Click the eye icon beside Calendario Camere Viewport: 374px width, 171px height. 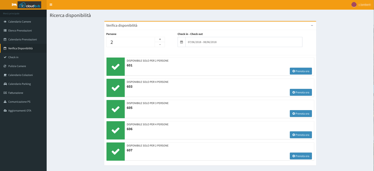[5, 22]
